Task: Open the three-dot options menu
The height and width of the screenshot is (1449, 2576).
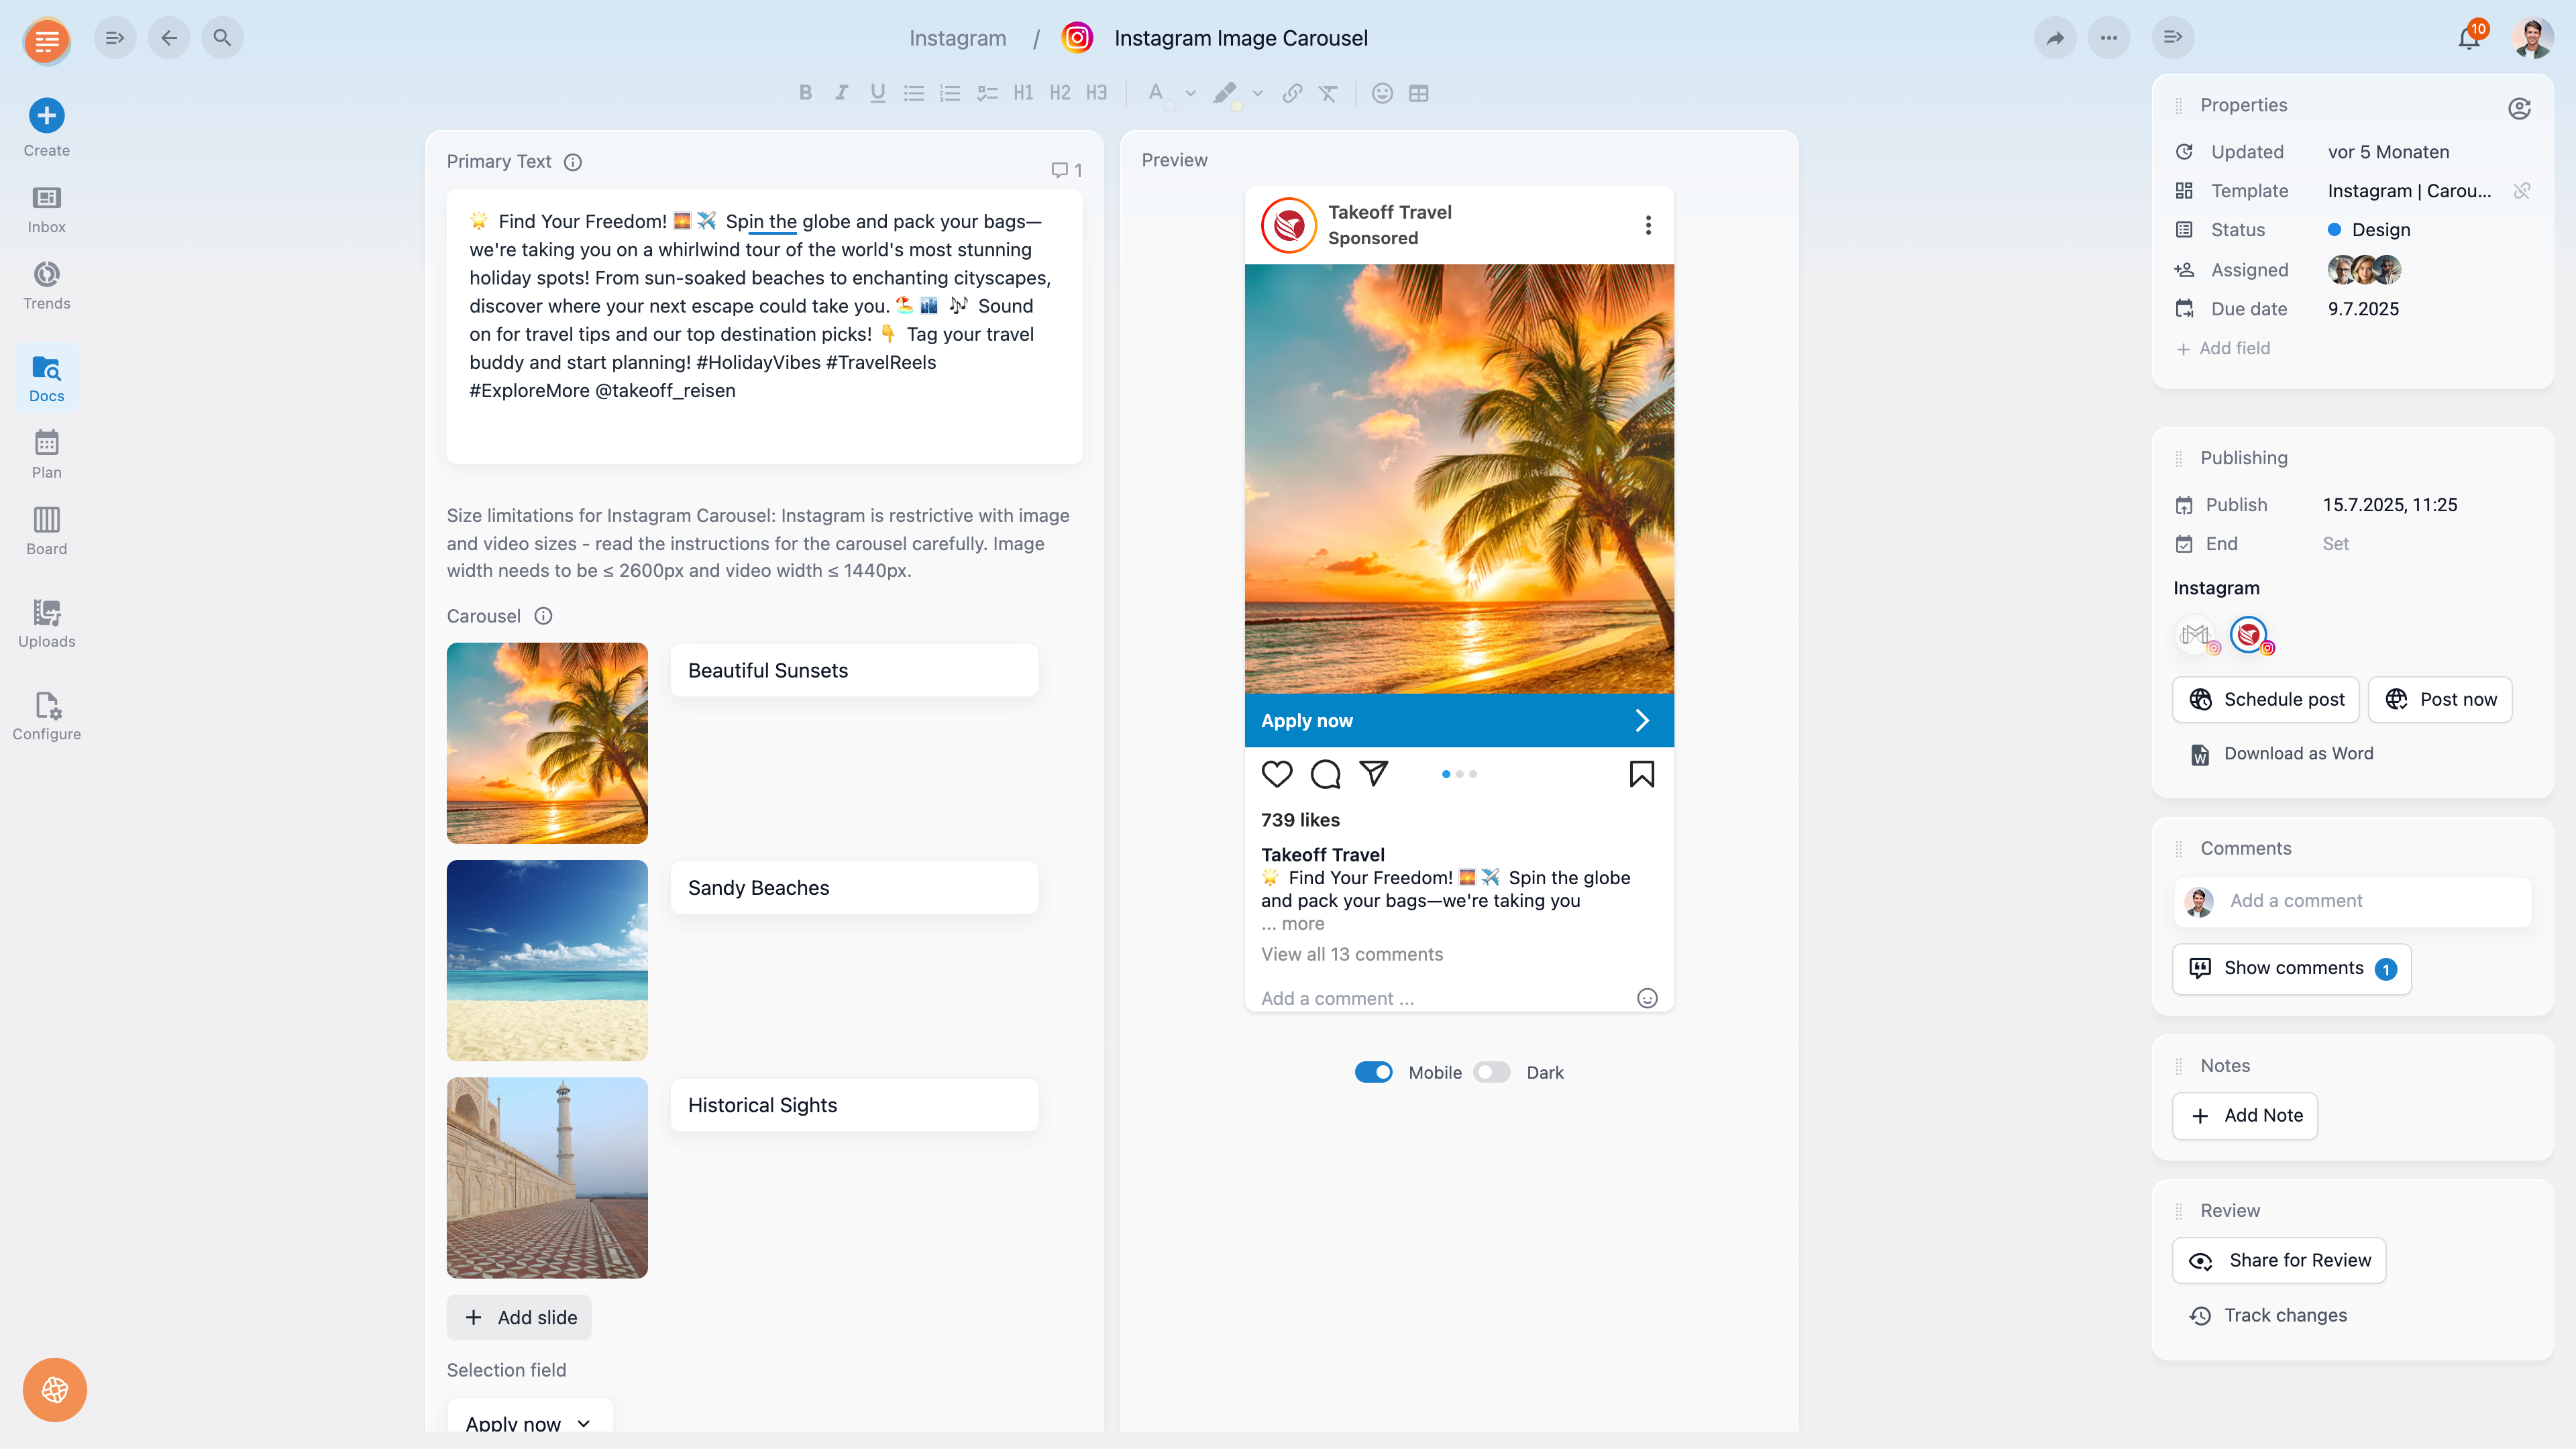Action: click(2110, 37)
